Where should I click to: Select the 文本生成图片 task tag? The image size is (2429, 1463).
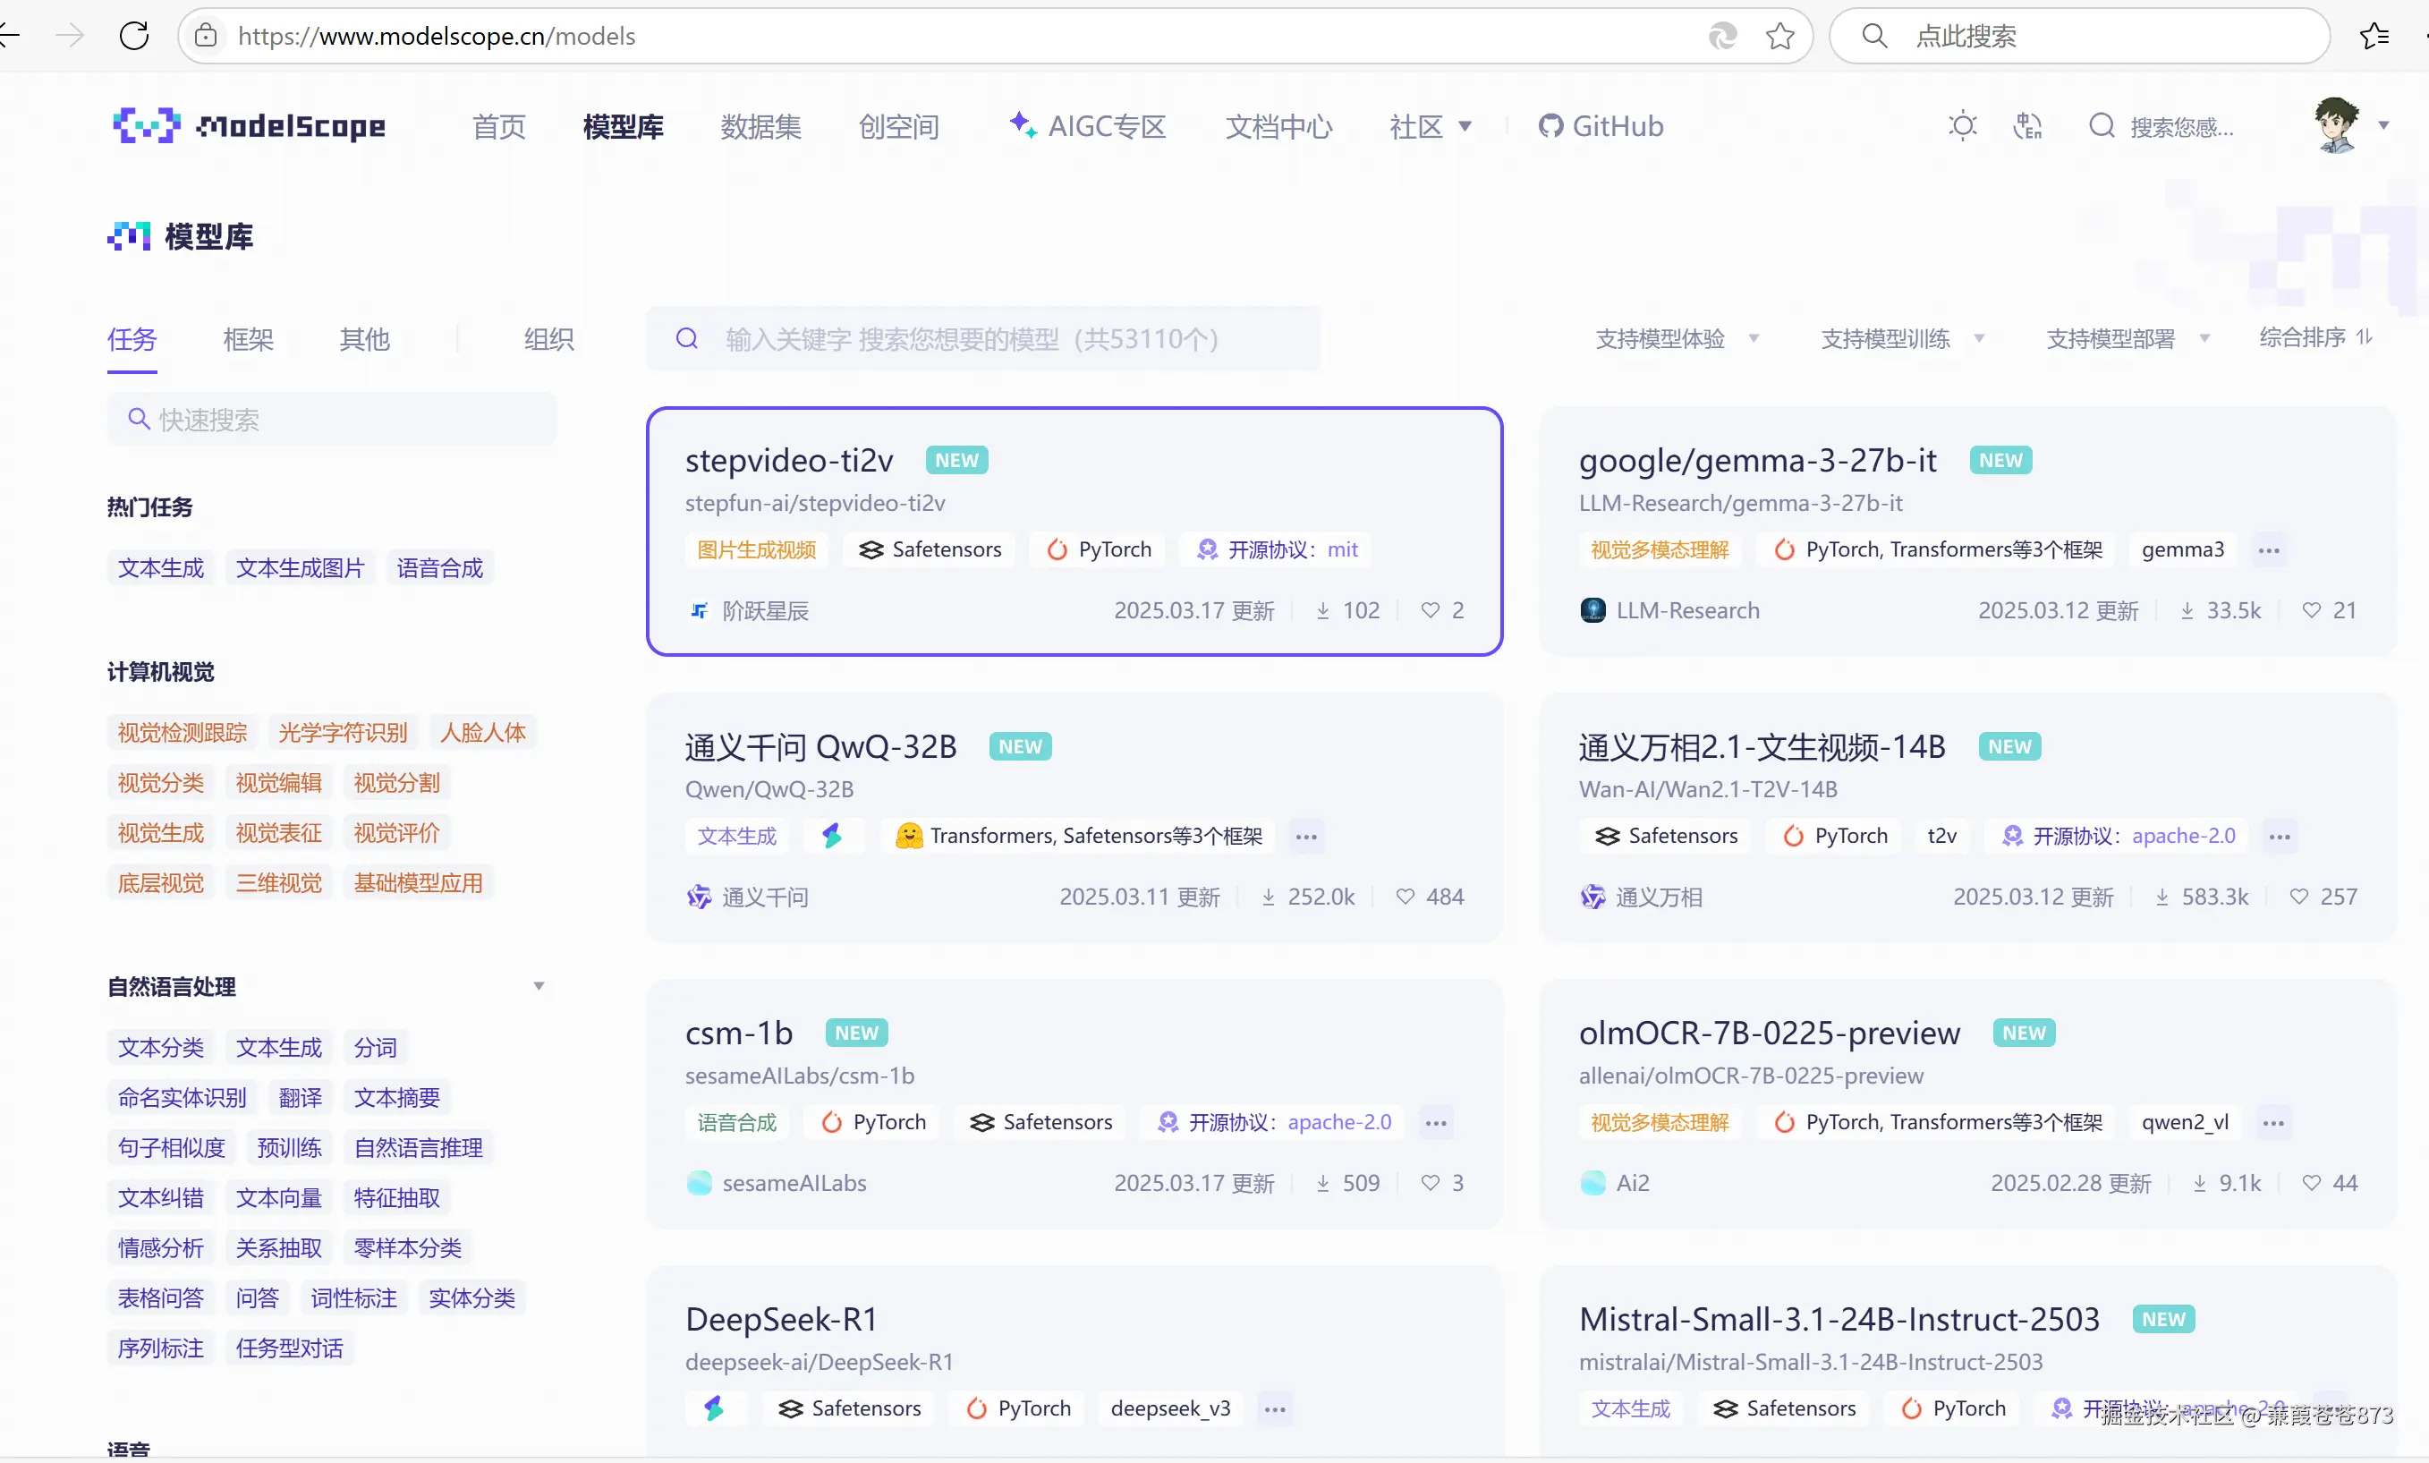point(300,568)
